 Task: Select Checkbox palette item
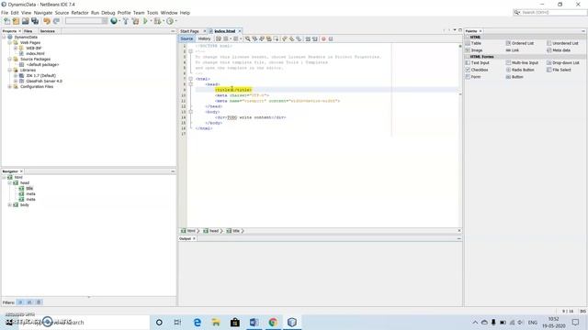[477, 70]
